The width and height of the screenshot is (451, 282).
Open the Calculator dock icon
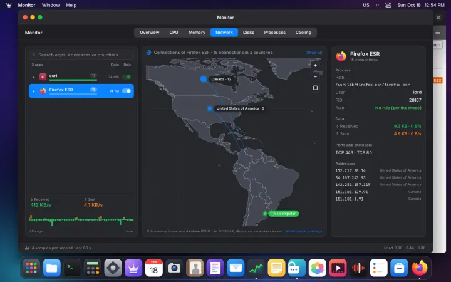coord(93,268)
